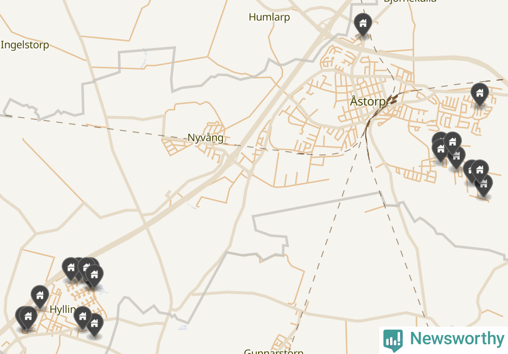508x354 pixels.
Task: Click the Newsworthy logo link
Action: 444,340
